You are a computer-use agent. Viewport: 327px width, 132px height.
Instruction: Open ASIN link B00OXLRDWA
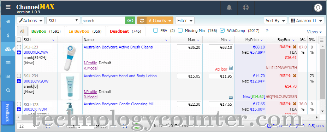click(x=36, y=52)
